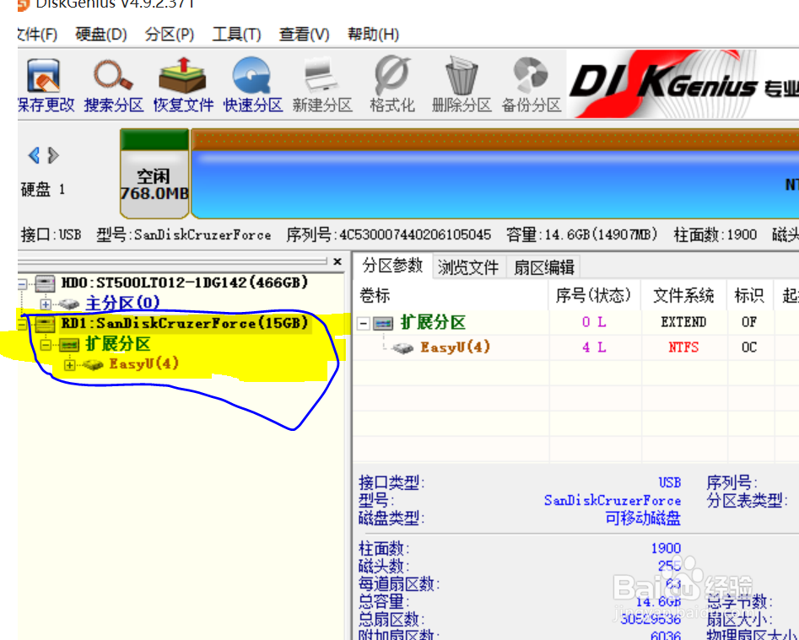Select the 空闲 768.0MB free space block

[154, 174]
